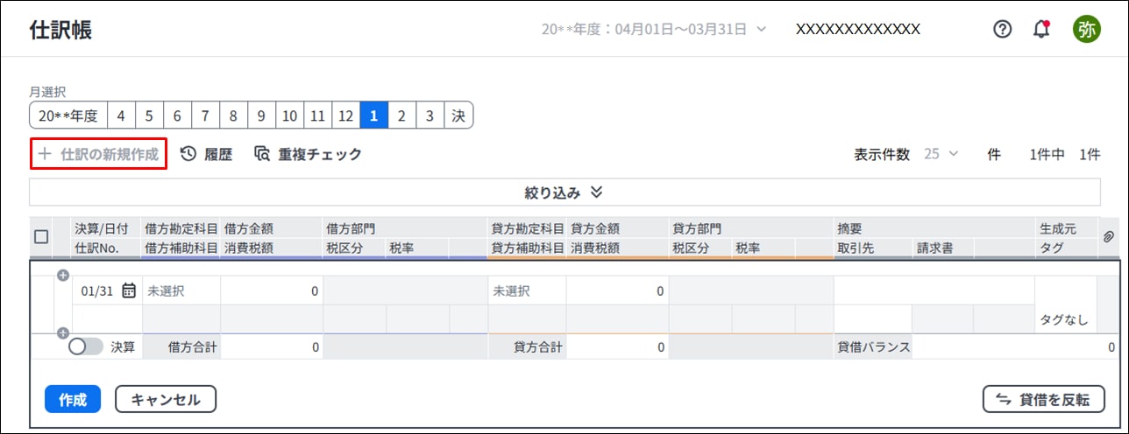The width and height of the screenshot is (1129, 434).
Task: Select month 8 tab
Action: [x=233, y=115]
